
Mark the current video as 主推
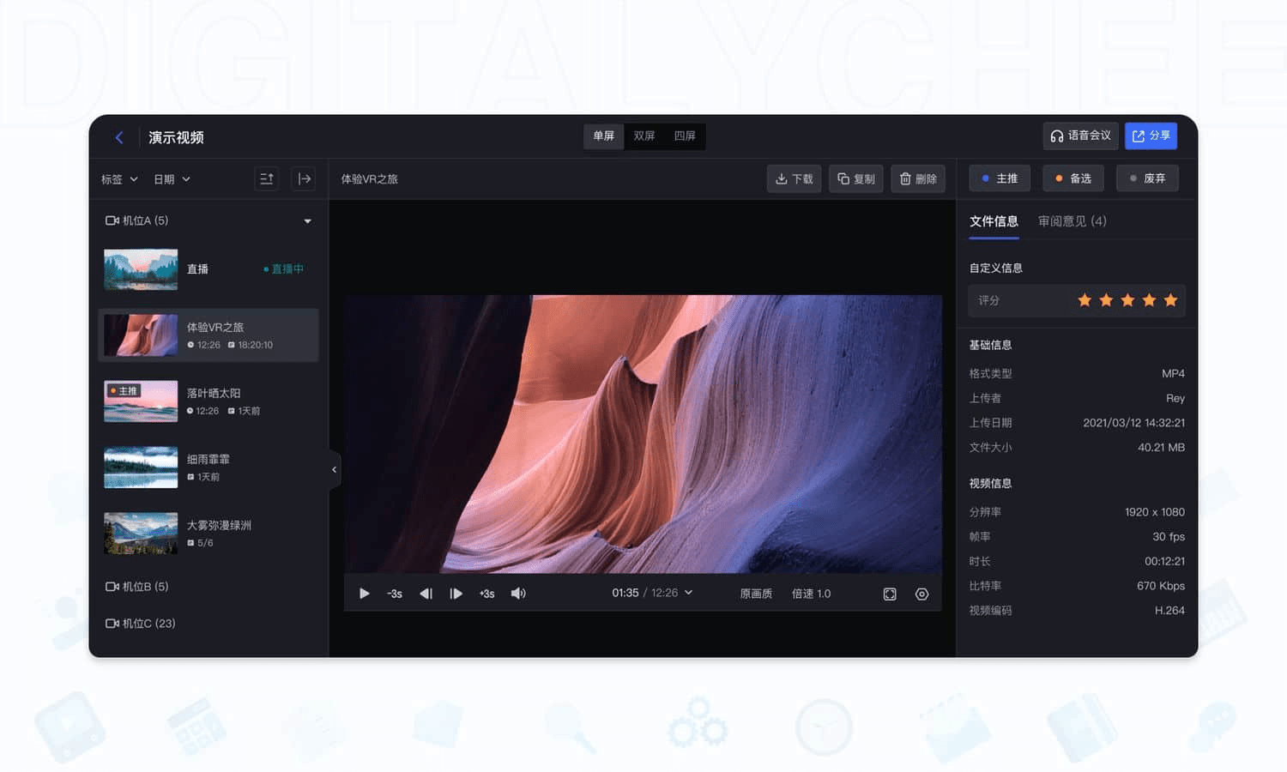[999, 178]
